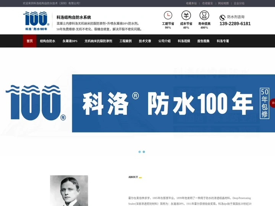This screenshot has width=275, height=206.
Task: Open the 工程案例 menu item
Action: (x=125, y=41)
